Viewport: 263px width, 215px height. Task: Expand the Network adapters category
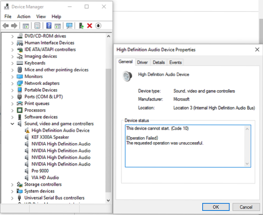(x=12, y=83)
